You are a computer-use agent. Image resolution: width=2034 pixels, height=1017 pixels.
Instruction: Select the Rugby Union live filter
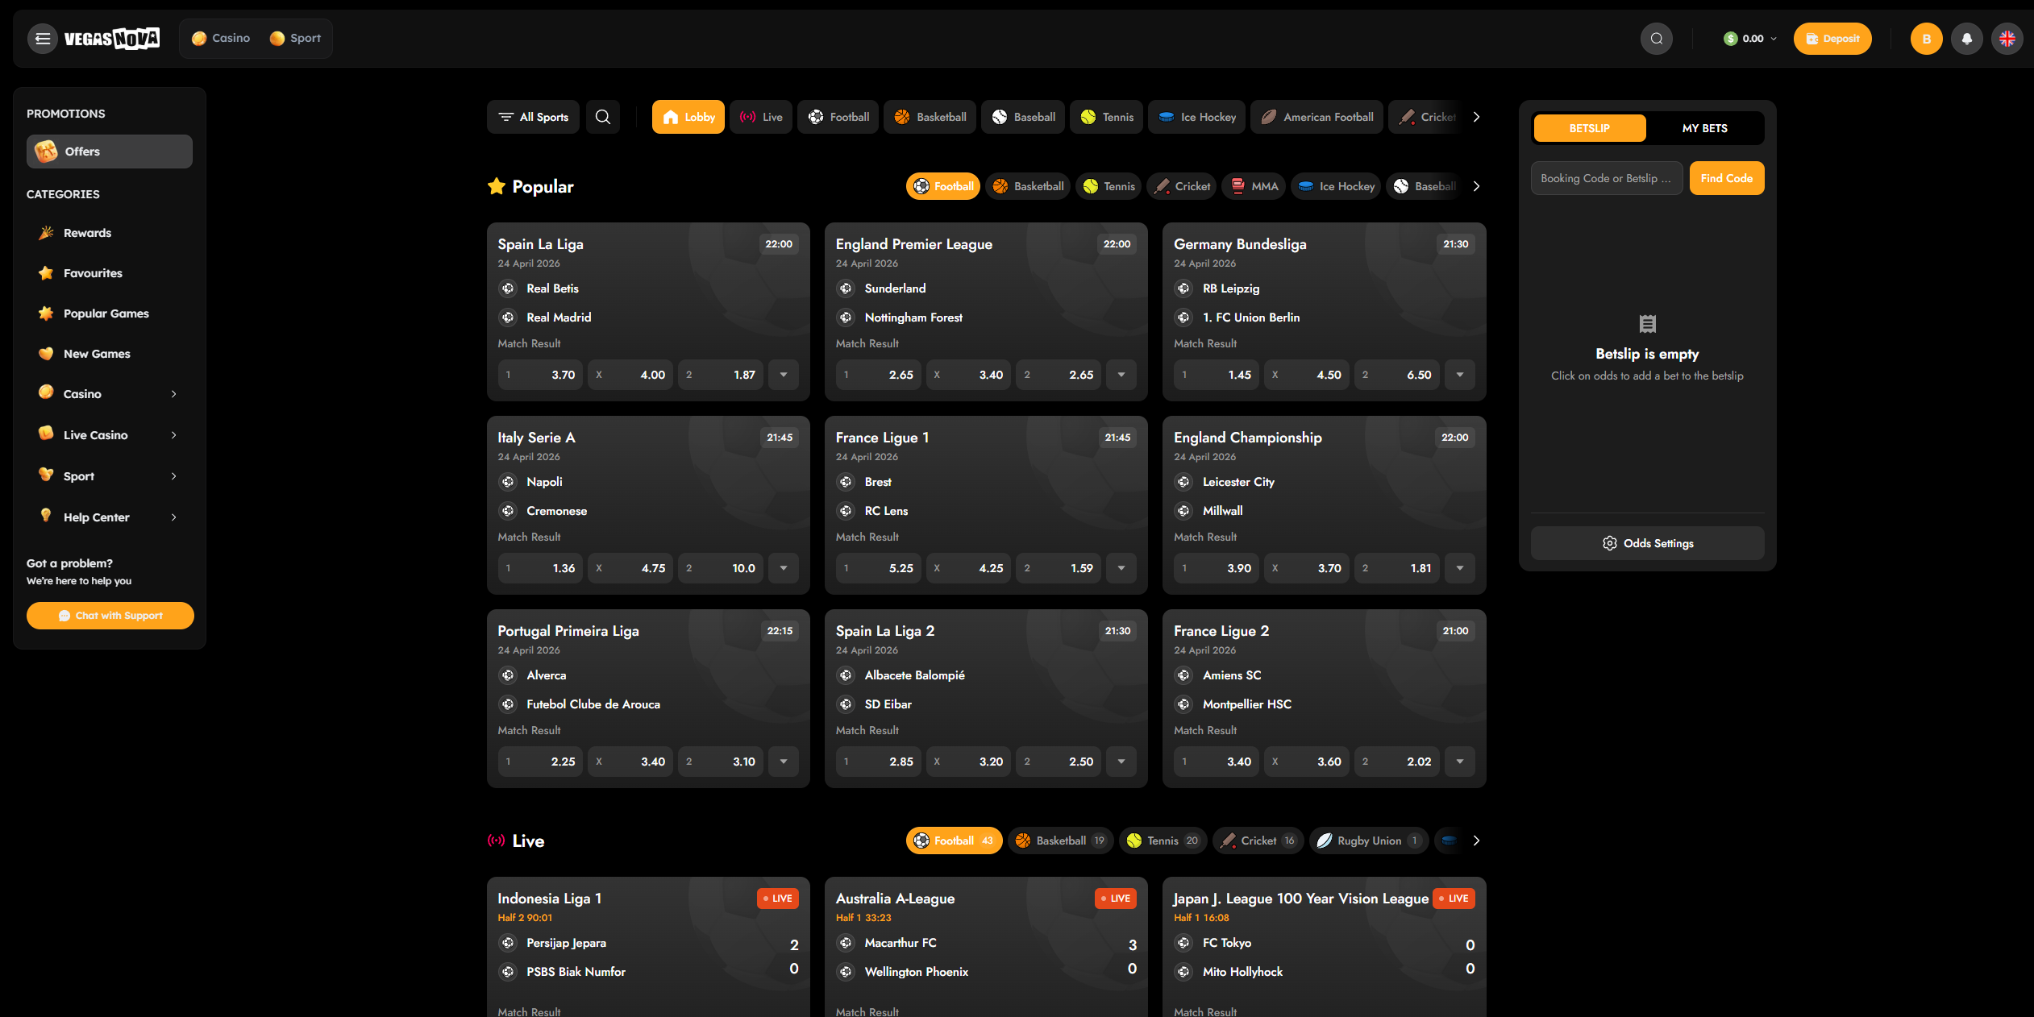tap(1368, 840)
